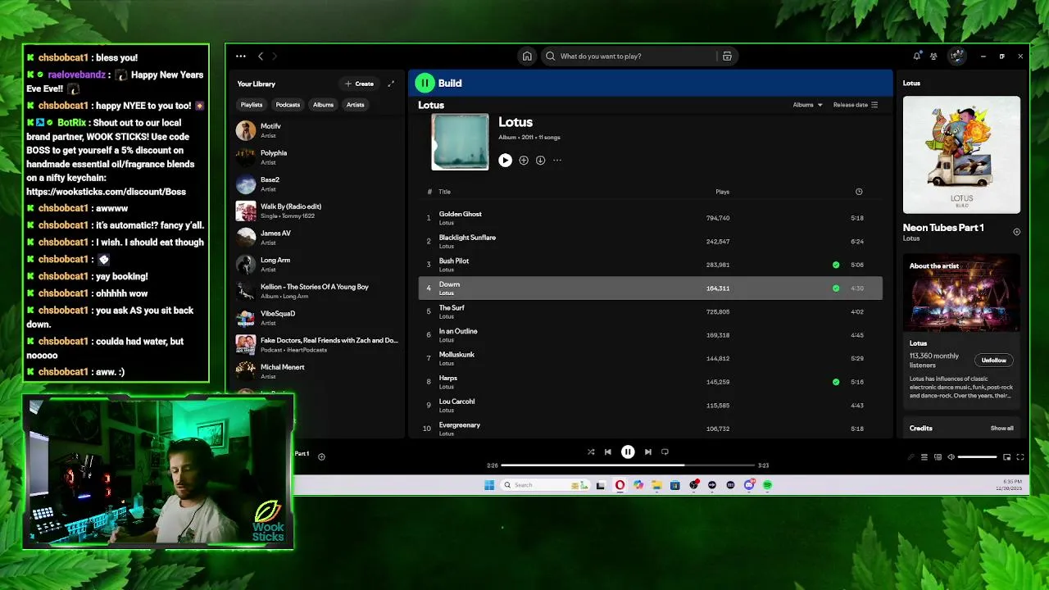
Task: Pause playback with green Build header button
Action: (x=425, y=83)
